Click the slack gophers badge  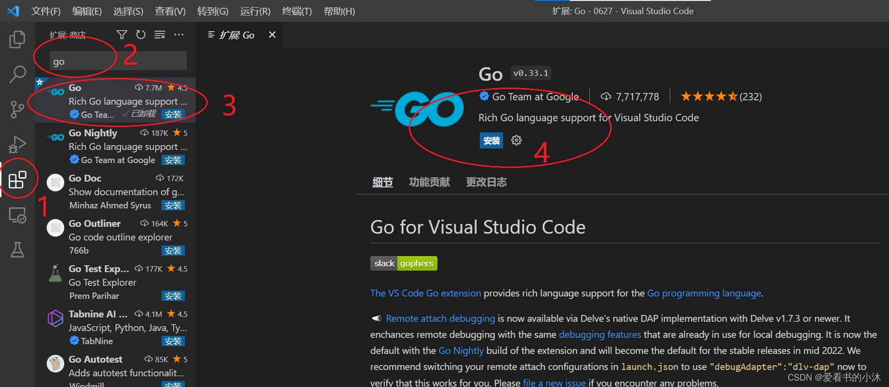pos(404,263)
